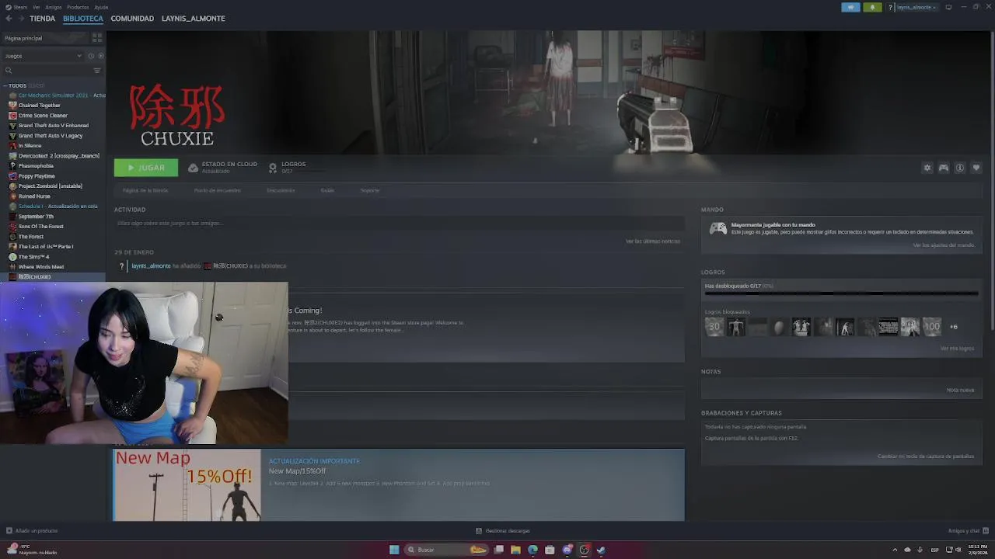Click the activity comment input field

coord(399,224)
